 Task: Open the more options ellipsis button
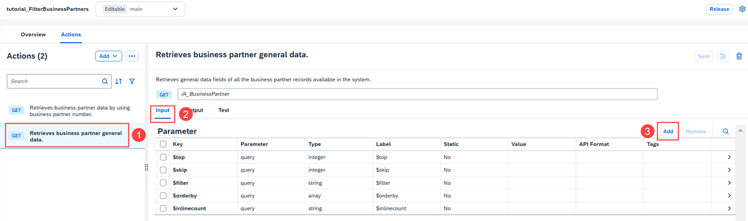132,56
